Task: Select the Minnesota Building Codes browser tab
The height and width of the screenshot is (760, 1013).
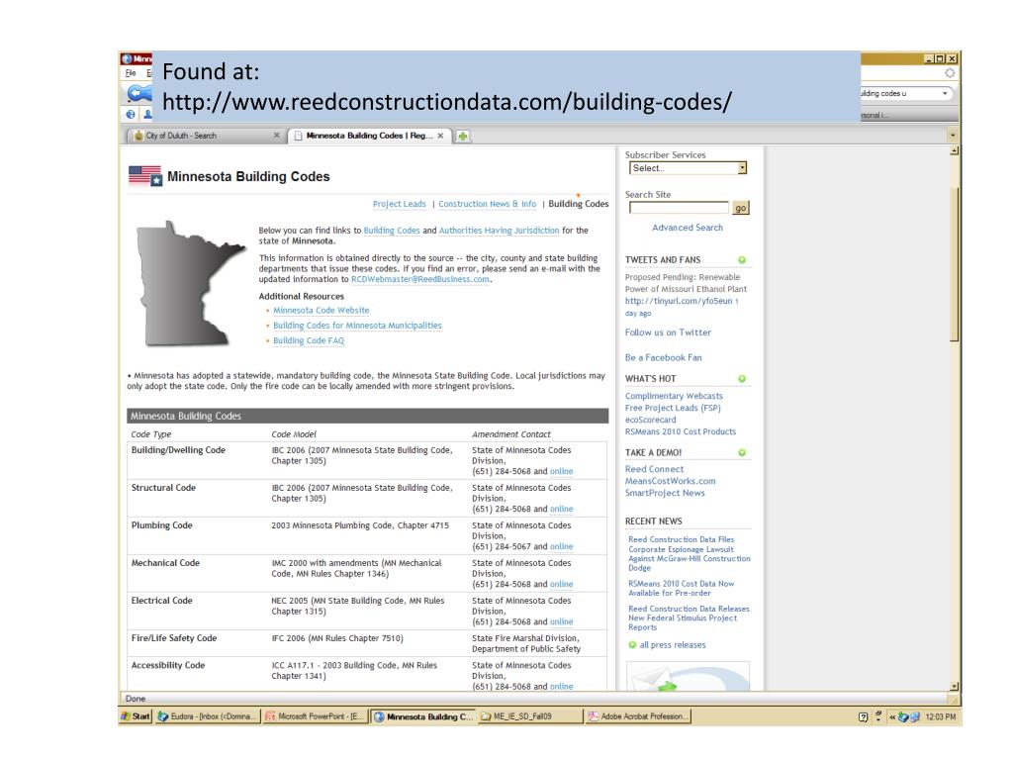Action: point(368,136)
